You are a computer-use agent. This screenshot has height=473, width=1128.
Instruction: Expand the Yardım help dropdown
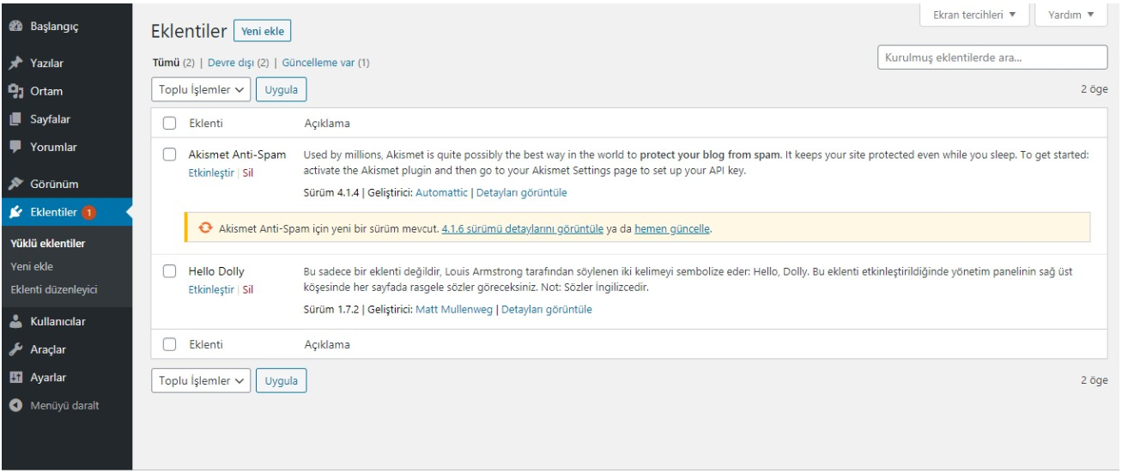tap(1071, 15)
